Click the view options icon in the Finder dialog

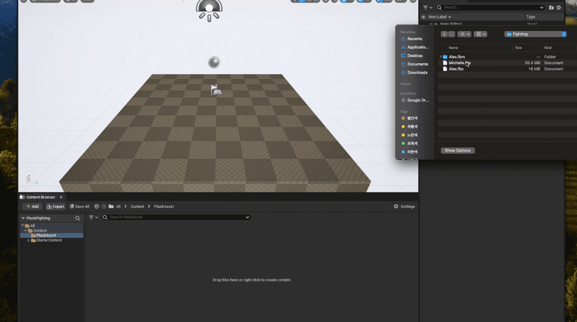tap(480, 34)
